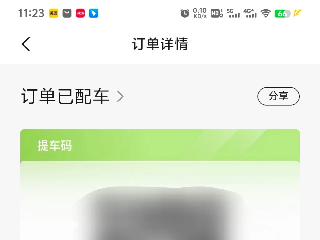Tap the green battery 66 indicator
320x240 pixels.
[282, 13]
